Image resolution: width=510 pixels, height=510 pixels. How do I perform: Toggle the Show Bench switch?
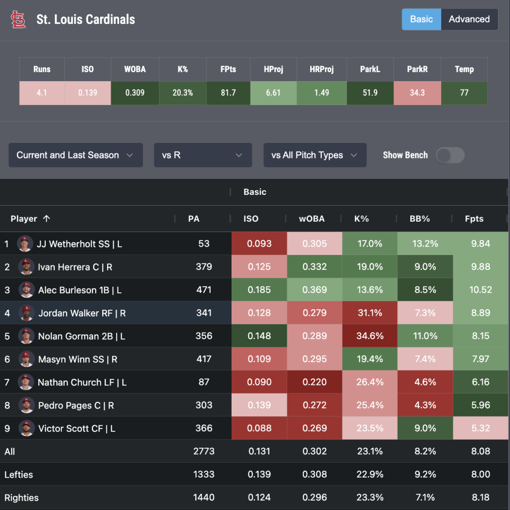(450, 155)
